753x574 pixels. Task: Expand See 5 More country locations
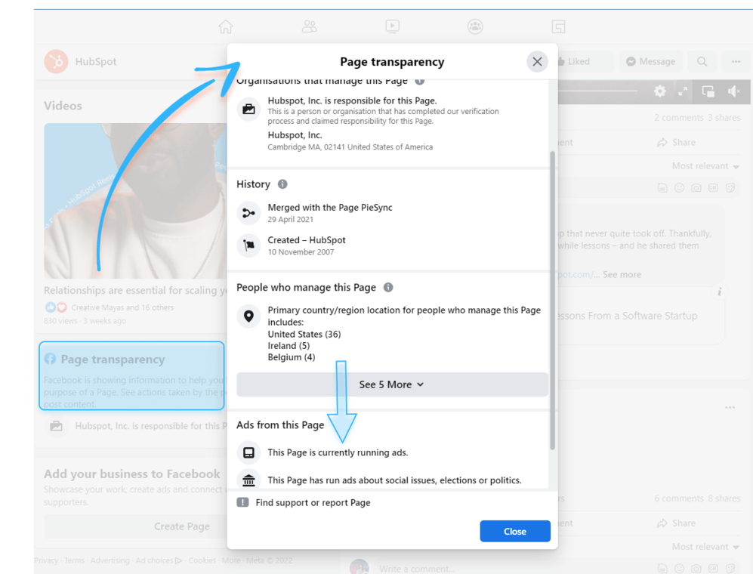391,384
